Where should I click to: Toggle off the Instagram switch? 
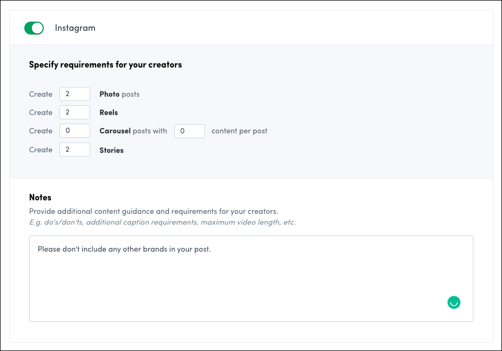[x=34, y=28]
